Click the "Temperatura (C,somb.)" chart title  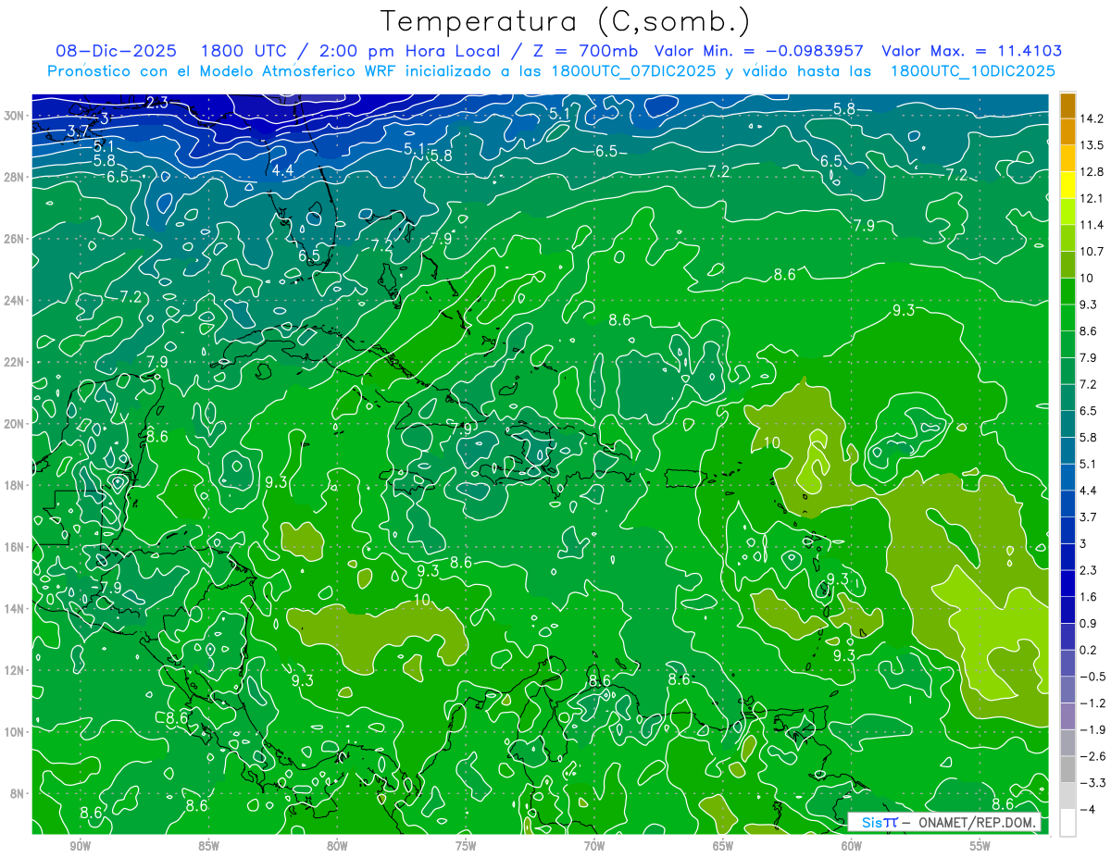[566, 21]
